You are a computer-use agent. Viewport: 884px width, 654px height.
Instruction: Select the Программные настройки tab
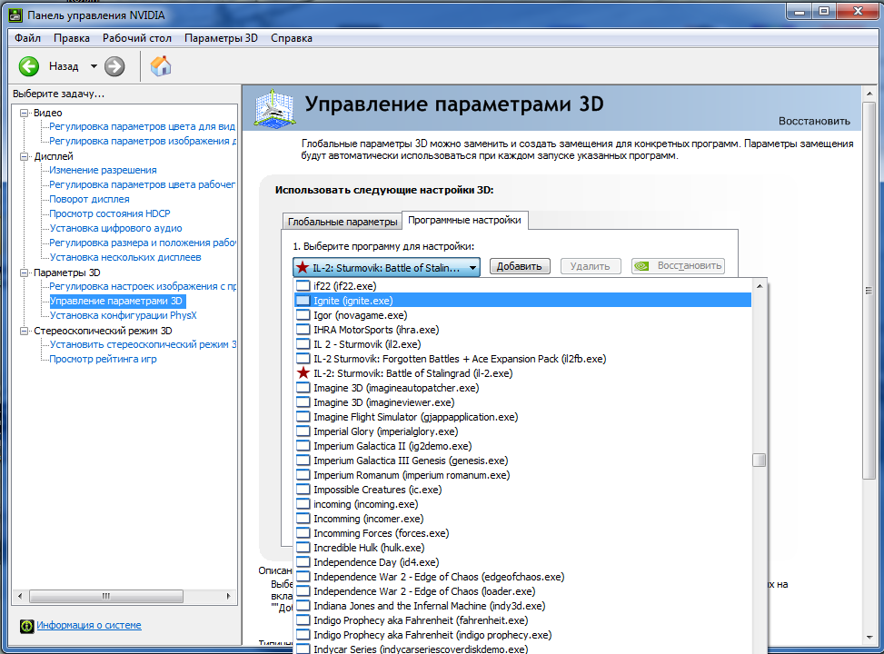coord(464,220)
